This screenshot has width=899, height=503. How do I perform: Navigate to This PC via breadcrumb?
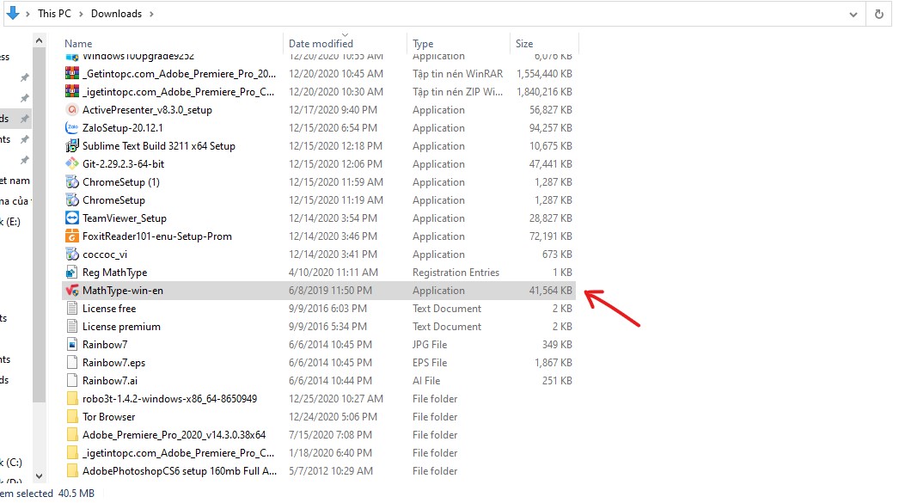pos(53,13)
